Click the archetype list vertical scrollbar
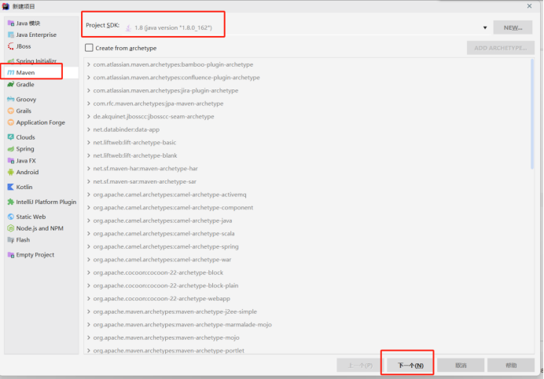This screenshot has height=379, width=544. tap(532, 115)
